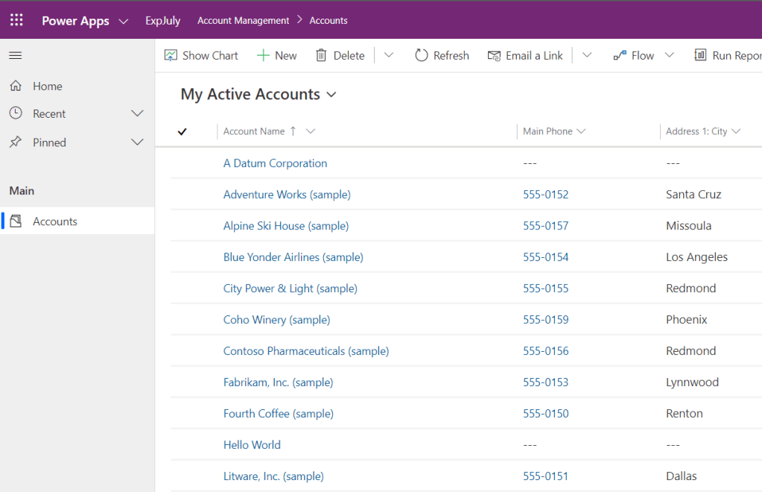Expand the Pinned section chevron
This screenshot has height=492, width=762.
click(137, 142)
